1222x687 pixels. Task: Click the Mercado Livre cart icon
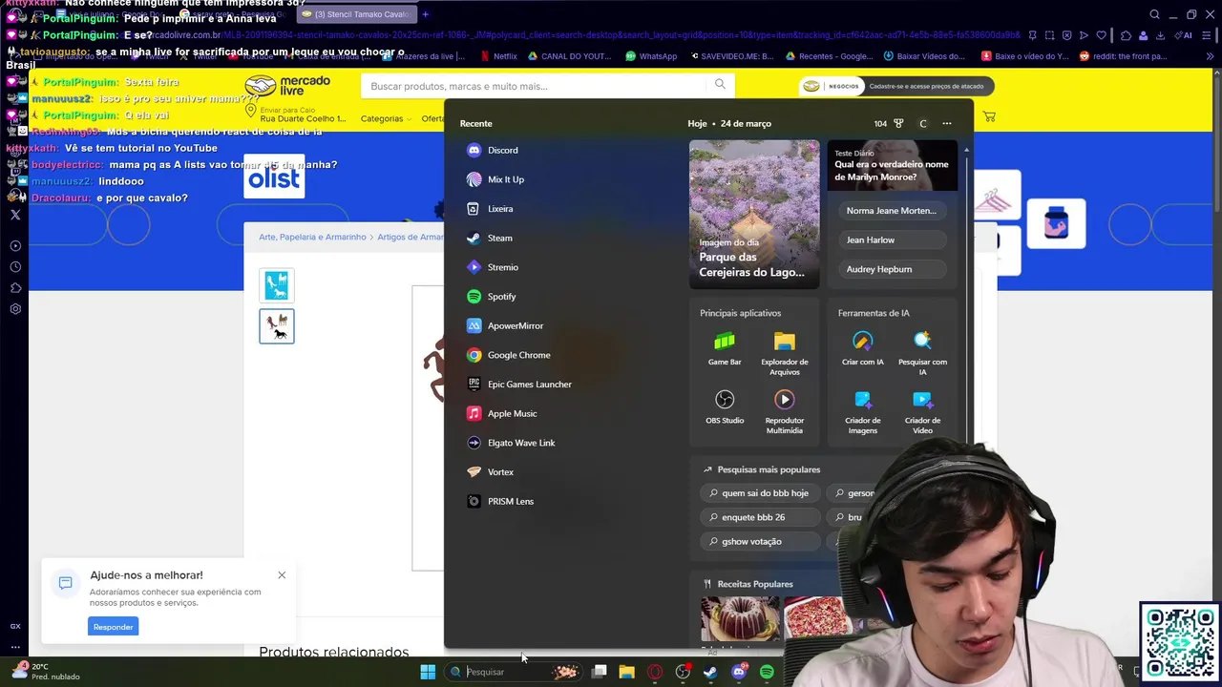tap(989, 116)
